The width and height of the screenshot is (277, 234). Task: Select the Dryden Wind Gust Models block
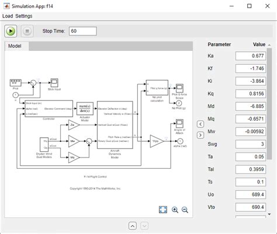pos(44,145)
